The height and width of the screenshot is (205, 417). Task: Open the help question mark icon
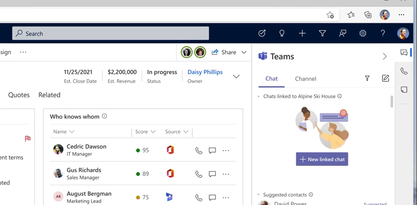[383, 33]
